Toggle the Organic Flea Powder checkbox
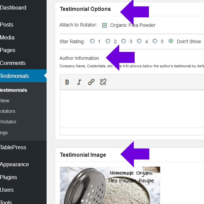This screenshot has width=204, height=204. 105,25
